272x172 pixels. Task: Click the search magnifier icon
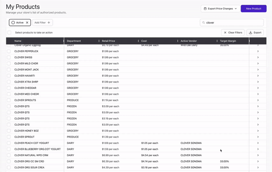tap(204, 23)
